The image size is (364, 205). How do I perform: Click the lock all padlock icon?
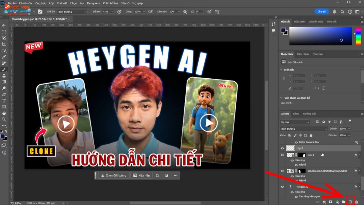pyautogui.click(x=311, y=135)
